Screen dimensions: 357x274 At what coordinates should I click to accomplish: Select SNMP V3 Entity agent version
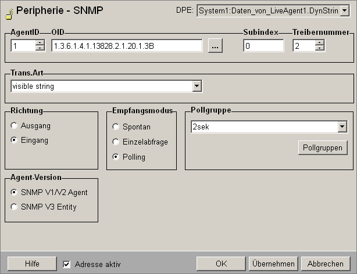(x=15, y=207)
